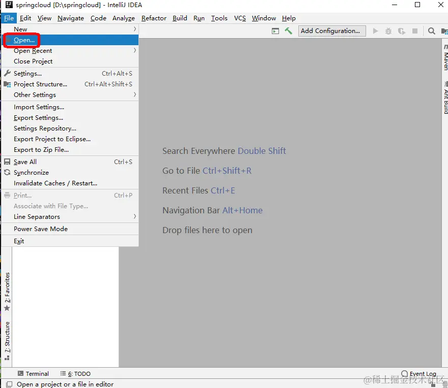Screen dimensions: 448x388
Task: Open the Terminal tool window
Action: coord(34,373)
